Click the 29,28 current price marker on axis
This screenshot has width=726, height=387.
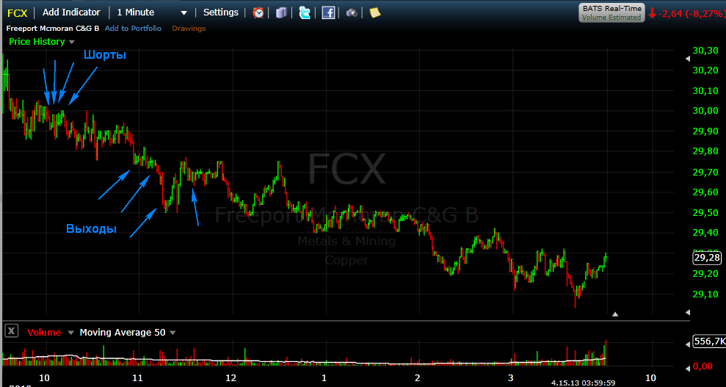pos(706,258)
